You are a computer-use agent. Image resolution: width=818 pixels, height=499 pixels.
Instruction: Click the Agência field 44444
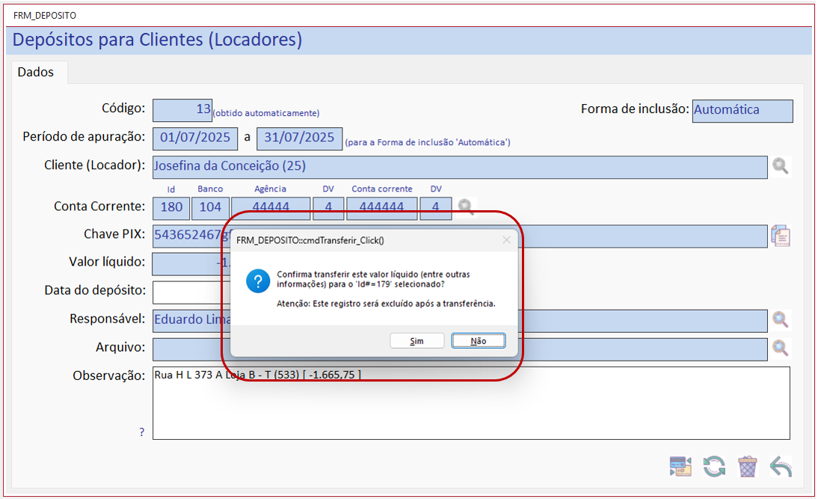[271, 208]
